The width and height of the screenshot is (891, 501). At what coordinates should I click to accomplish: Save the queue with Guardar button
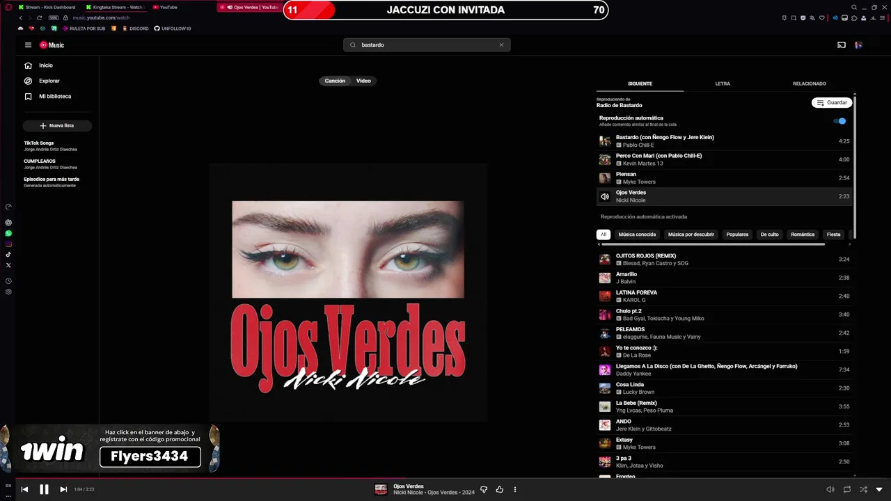pyautogui.click(x=832, y=102)
